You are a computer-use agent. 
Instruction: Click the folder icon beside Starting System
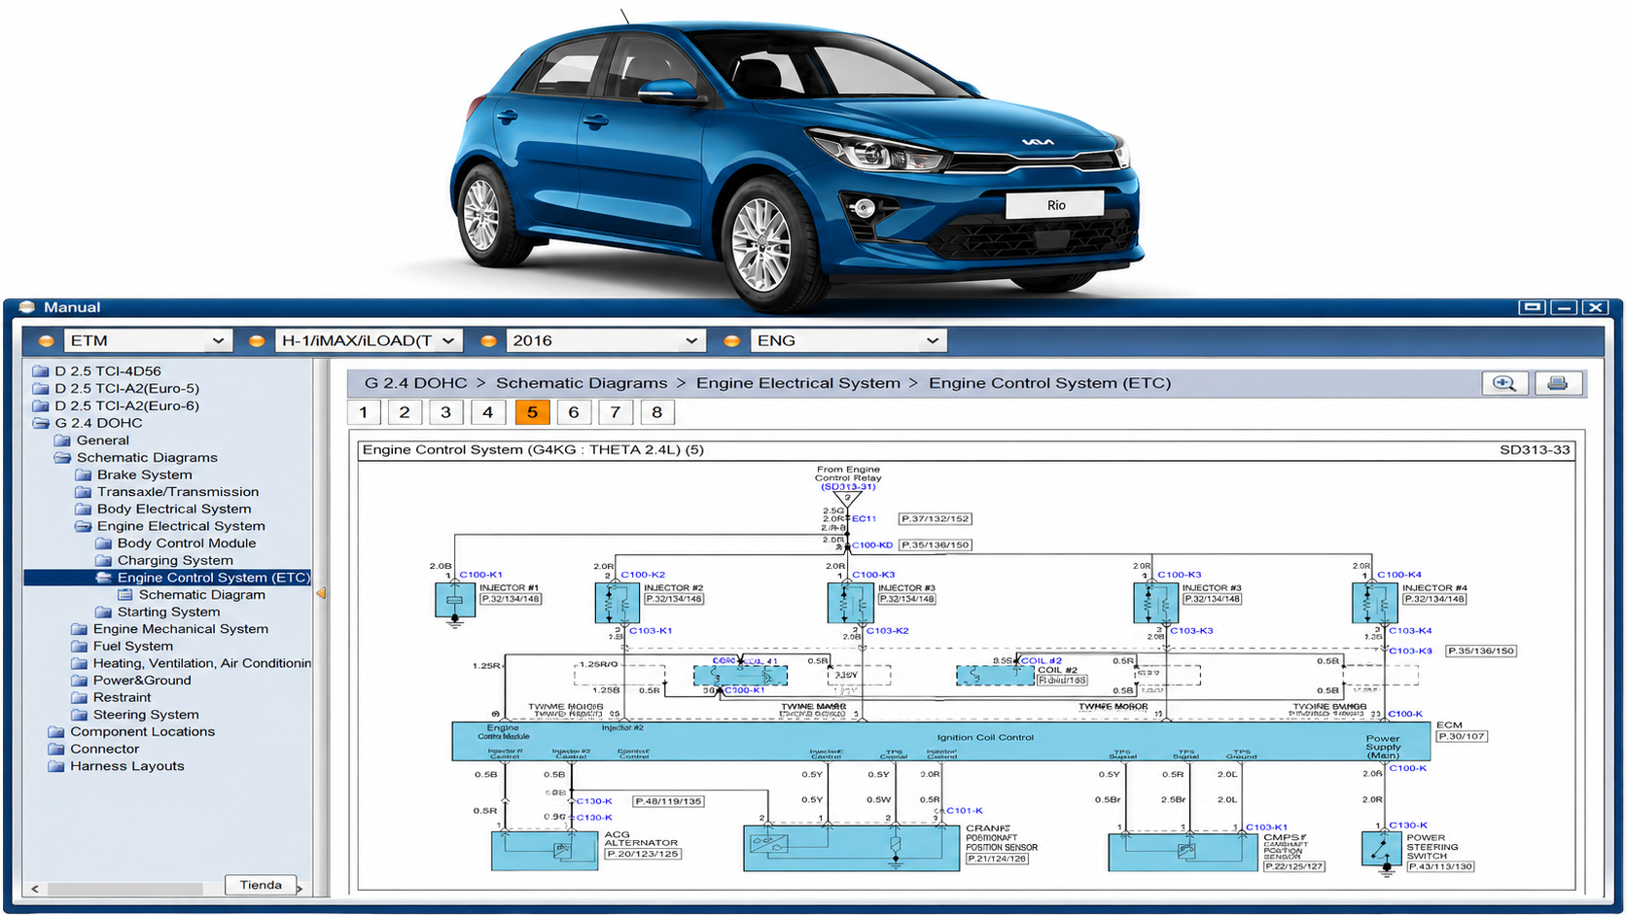104,613
